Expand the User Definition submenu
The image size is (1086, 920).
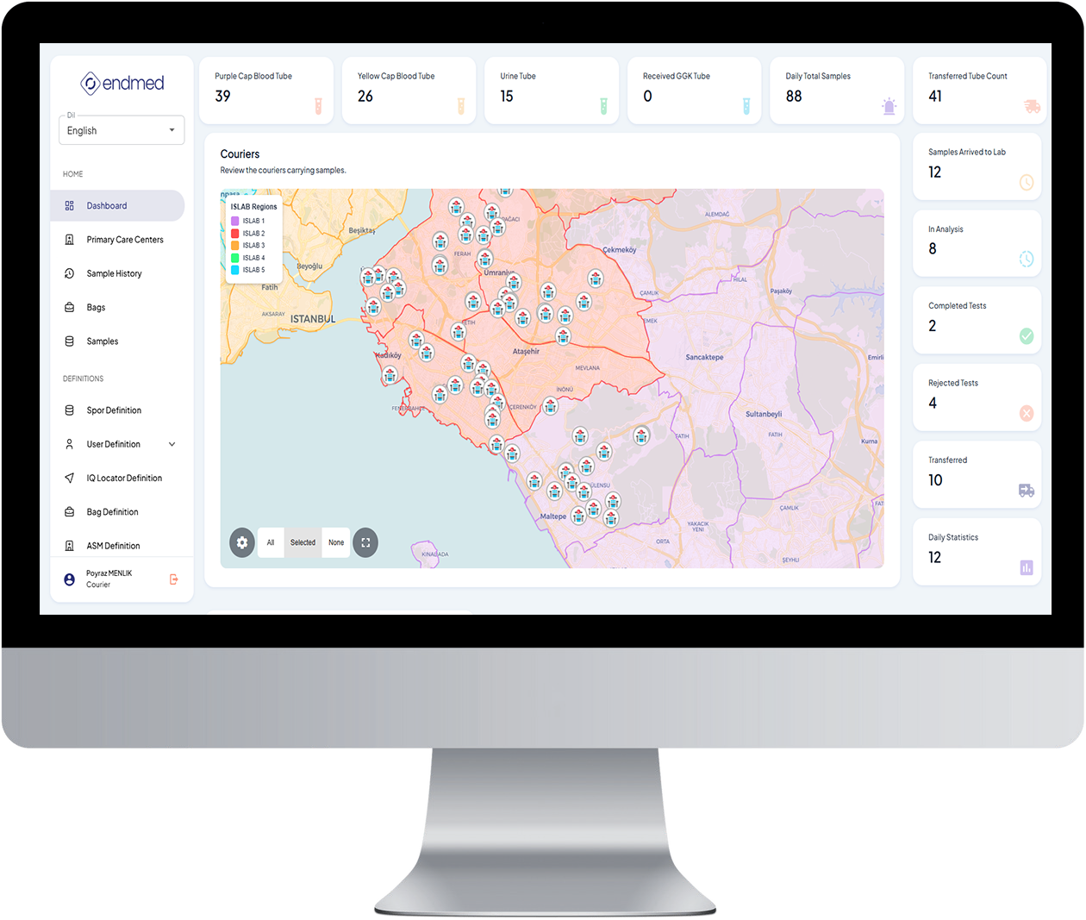(172, 444)
